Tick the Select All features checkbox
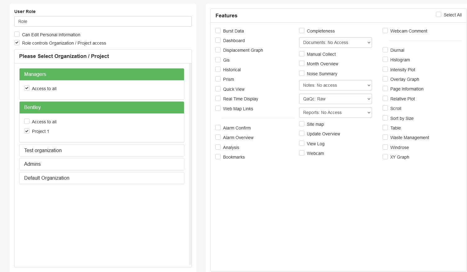 pyautogui.click(x=439, y=15)
